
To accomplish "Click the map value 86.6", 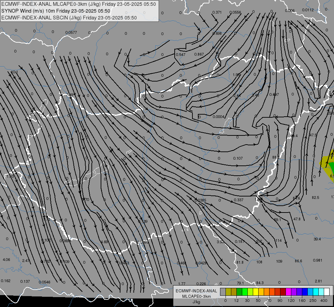I will pos(299,261).
